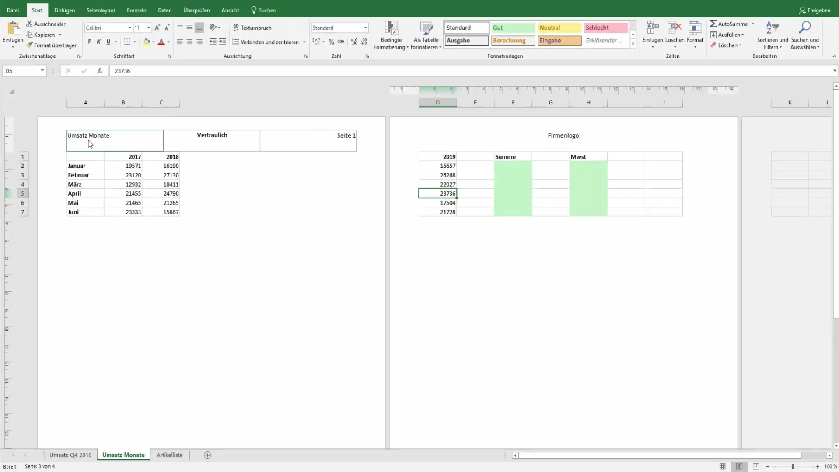
Task: Align text vertically to middle icon
Action: tap(189, 27)
